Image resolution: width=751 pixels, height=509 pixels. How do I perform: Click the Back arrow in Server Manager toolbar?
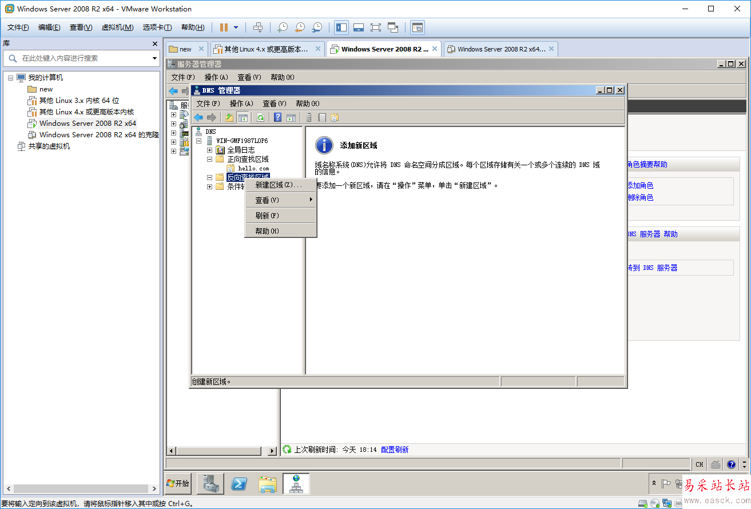[173, 91]
